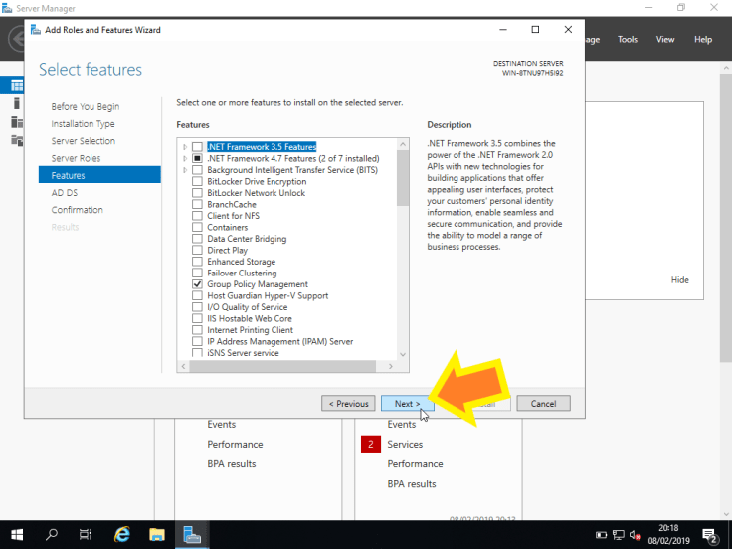
Task: Open File Explorer from the taskbar
Action: tap(156, 535)
